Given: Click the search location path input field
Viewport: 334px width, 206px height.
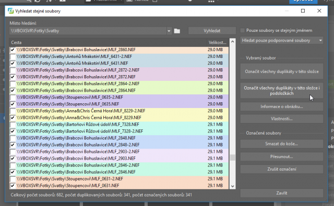Looking at the screenshot, I should 88,31.
